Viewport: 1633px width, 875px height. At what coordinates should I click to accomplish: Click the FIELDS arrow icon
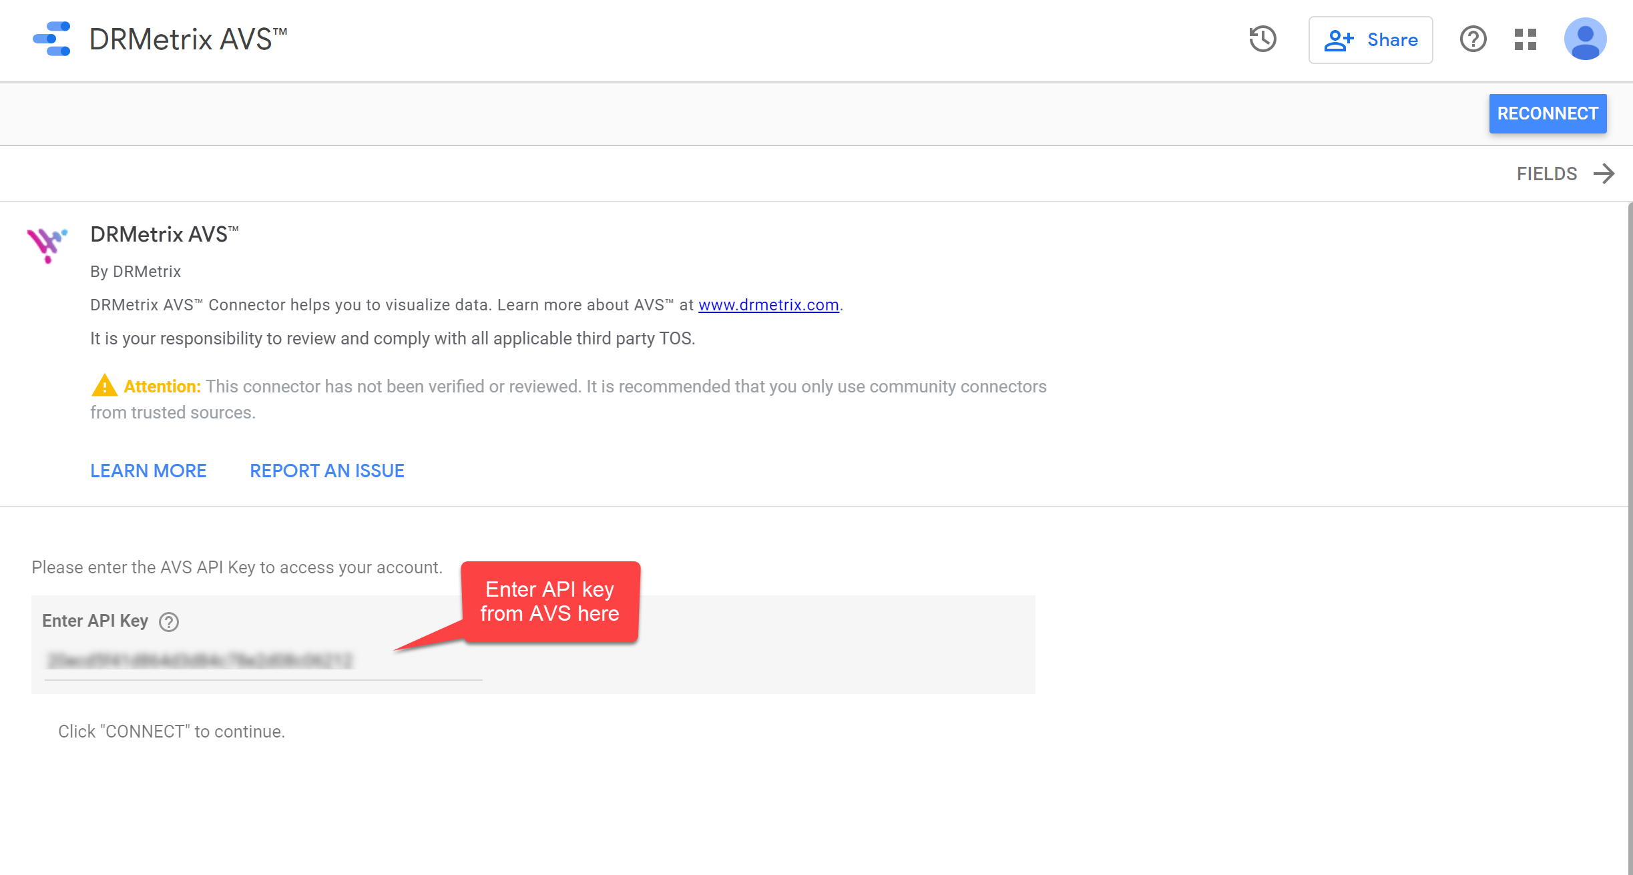click(x=1604, y=174)
